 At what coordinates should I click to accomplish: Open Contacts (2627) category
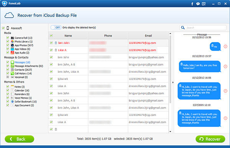pyautogui.click(x=23, y=70)
